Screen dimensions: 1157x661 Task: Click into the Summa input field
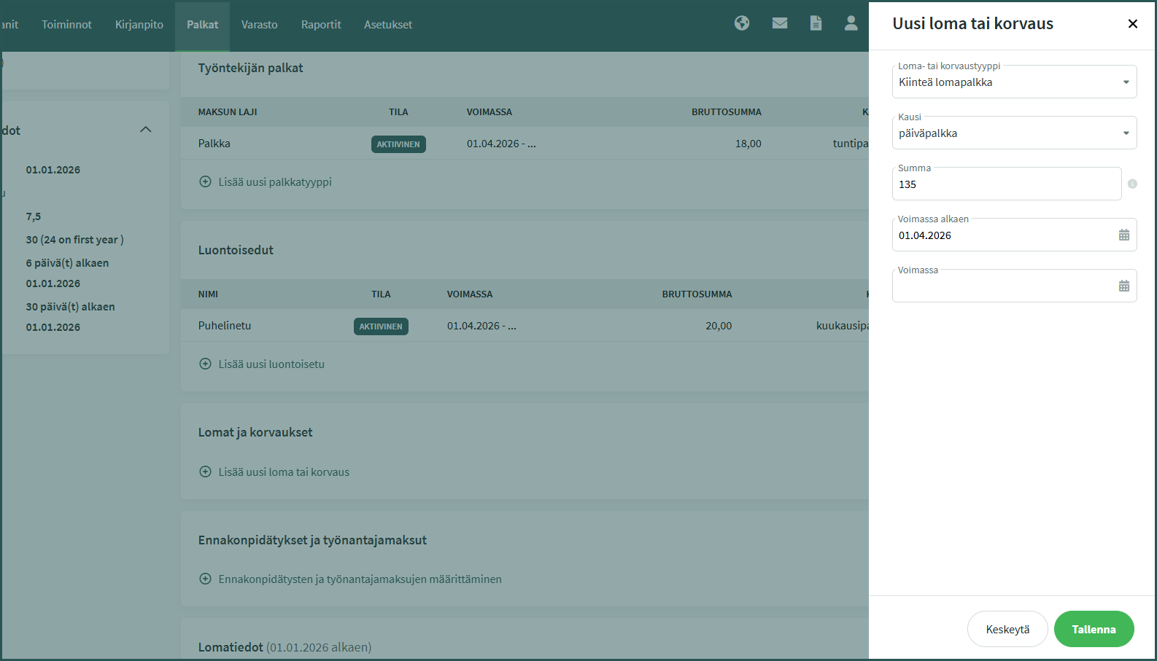click(1006, 184)
